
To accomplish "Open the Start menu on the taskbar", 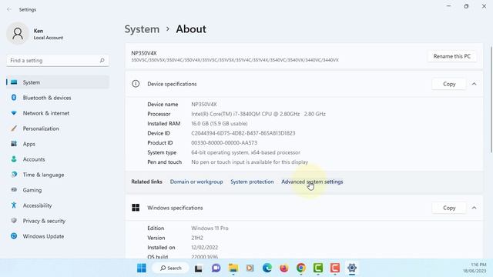I will tap(142, 268).
